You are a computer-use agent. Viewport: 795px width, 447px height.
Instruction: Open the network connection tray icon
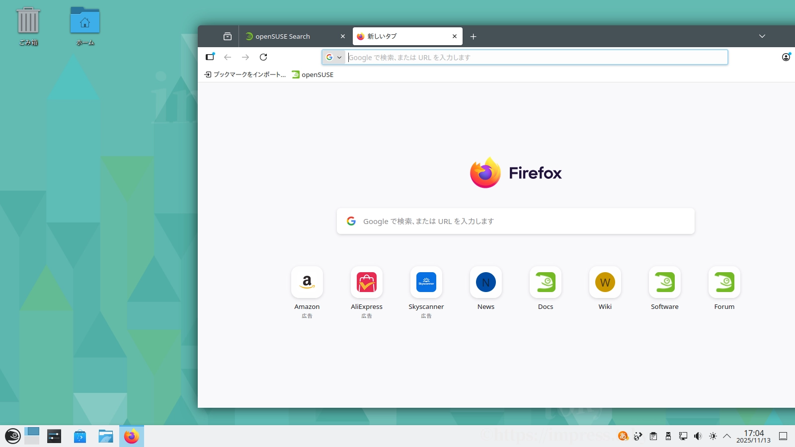[683, 436]
